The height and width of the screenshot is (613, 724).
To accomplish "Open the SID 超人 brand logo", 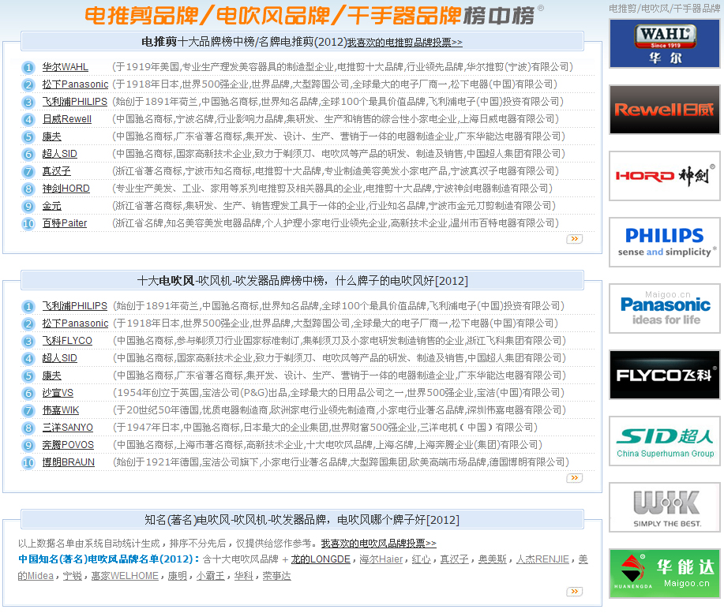I will [x=665, y=442].
